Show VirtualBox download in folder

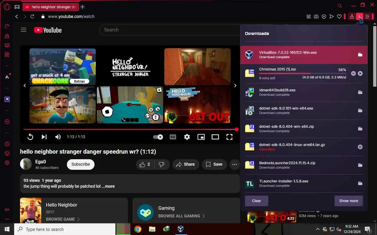point(360,55)
